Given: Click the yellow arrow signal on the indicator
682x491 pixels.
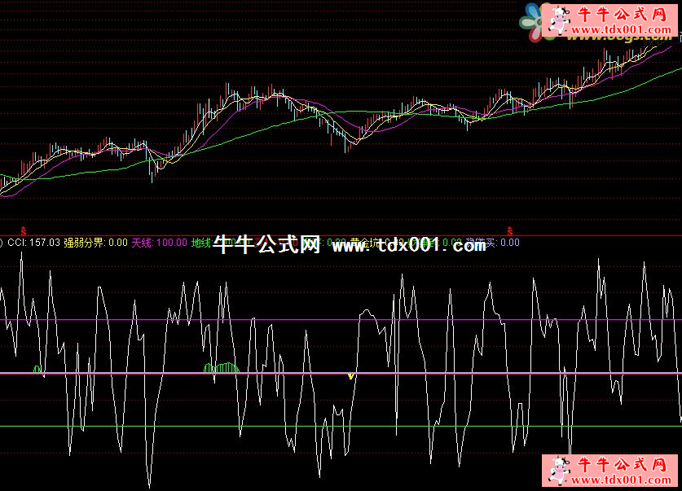Looking at the screenshot, I should click(350, 376).
